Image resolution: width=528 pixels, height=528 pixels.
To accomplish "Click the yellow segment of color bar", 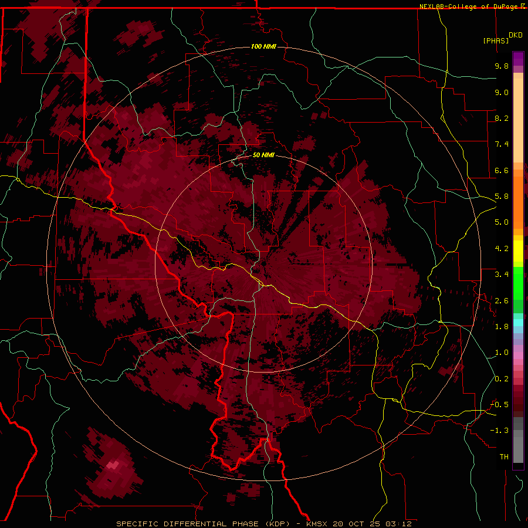I will (518, 251).
